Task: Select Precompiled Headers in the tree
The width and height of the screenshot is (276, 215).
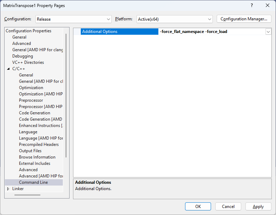Action: 39,145
